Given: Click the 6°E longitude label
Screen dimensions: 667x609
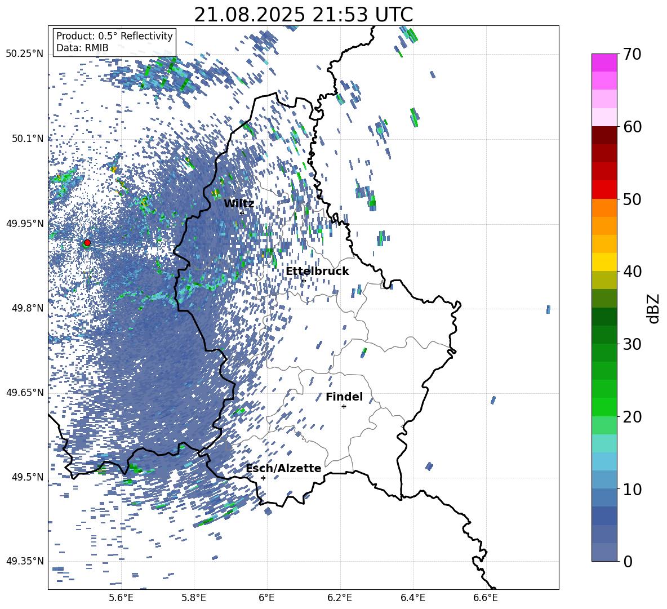Looking at the screenshot, I should point(266,598).
